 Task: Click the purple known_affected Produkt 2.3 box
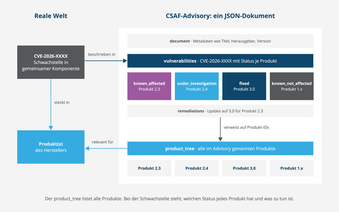point(149,86)
